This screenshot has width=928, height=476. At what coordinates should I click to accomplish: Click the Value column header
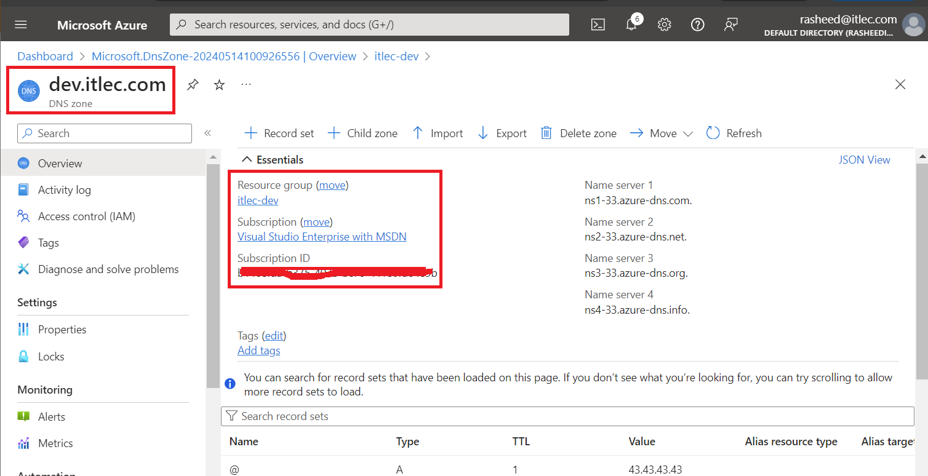[642, 442]
